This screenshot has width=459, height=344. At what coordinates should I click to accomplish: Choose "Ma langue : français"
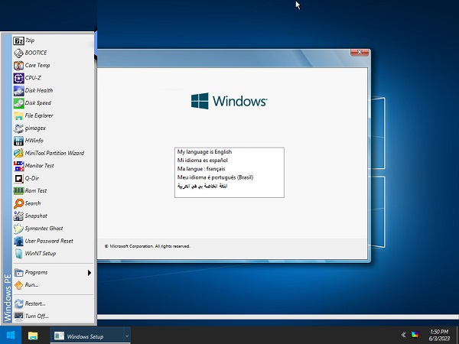coord(203,169)
